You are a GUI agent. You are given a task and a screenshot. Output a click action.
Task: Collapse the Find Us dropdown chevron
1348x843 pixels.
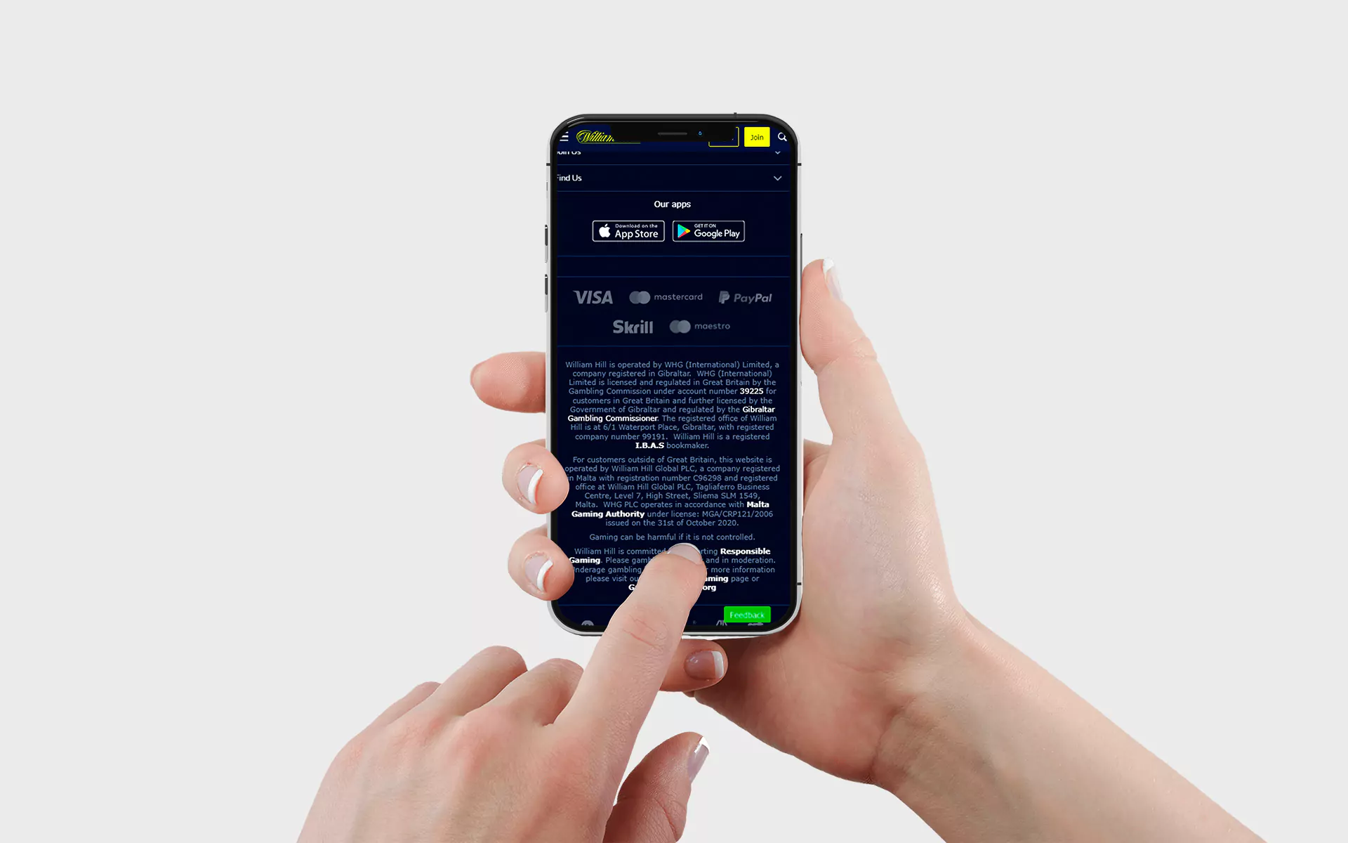(x=777, y=178)
